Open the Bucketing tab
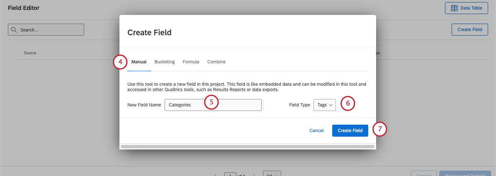Image resolution: width=496 pixels, height=176 pixels. point(165,62)
